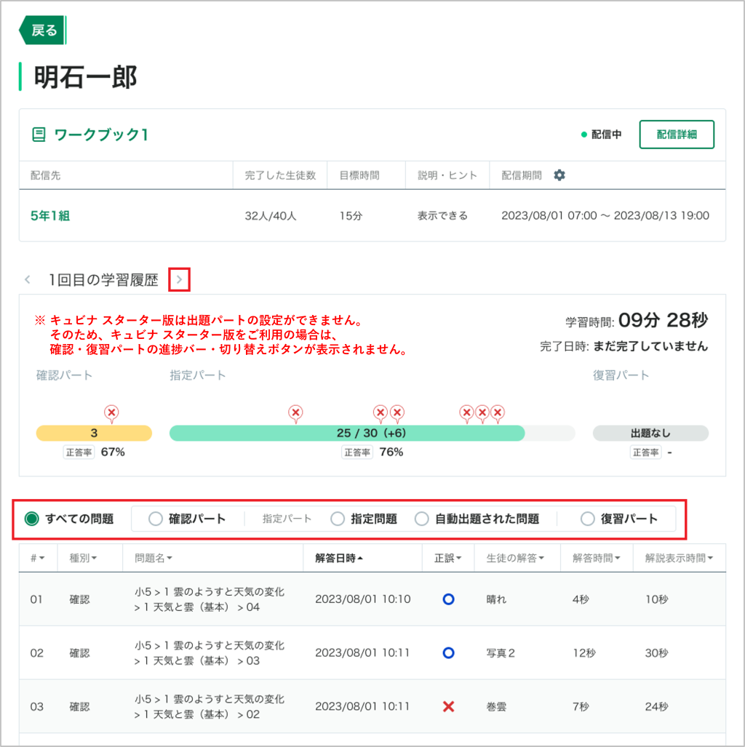Click the workbook icon beside ワークブック1

coord(39,135)
